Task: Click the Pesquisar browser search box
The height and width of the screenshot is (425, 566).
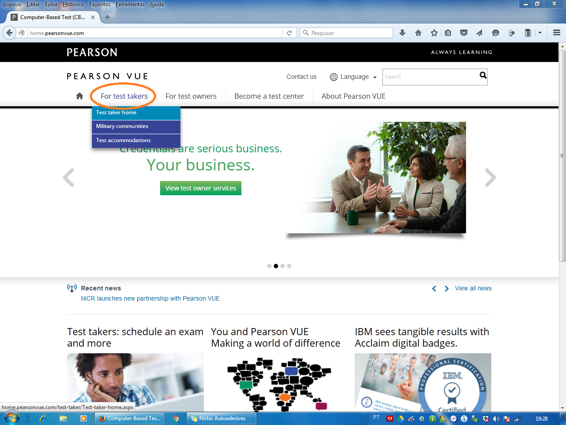Action: 347,33
